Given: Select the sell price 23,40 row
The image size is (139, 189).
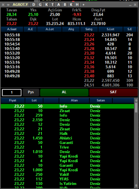Looking at the screenshot, I should click(89, 76).
